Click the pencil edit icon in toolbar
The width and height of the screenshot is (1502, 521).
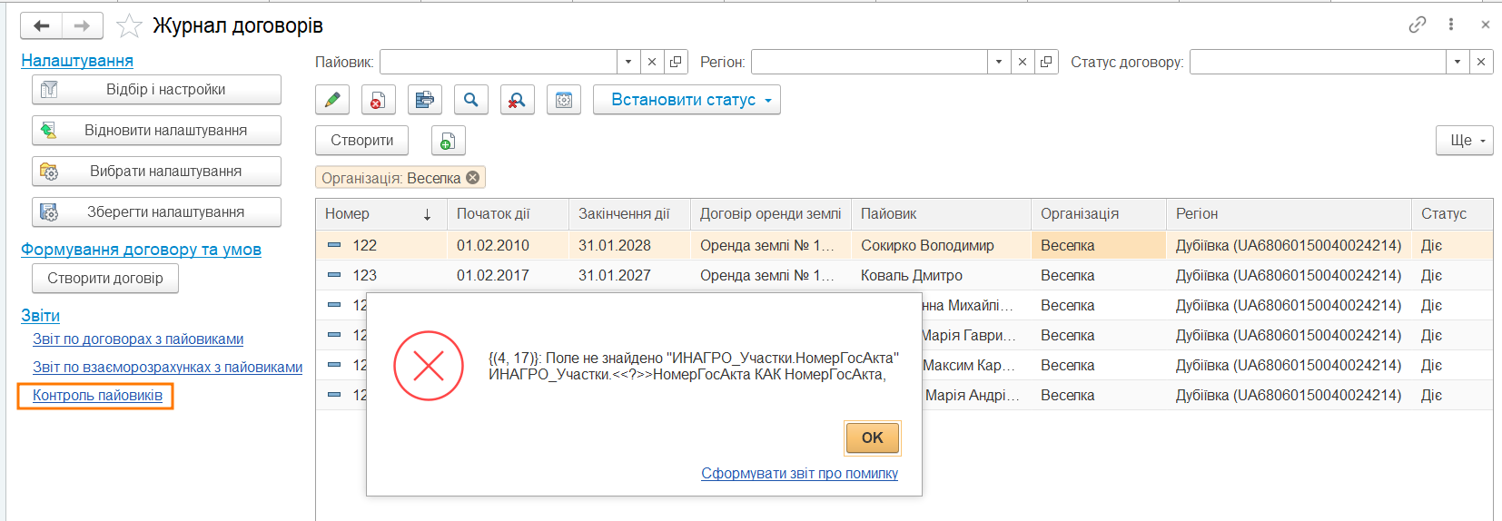[x=332, y=100]
